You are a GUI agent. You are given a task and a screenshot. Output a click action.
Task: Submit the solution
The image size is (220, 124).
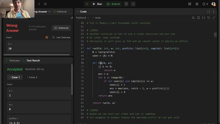[113, 4]
